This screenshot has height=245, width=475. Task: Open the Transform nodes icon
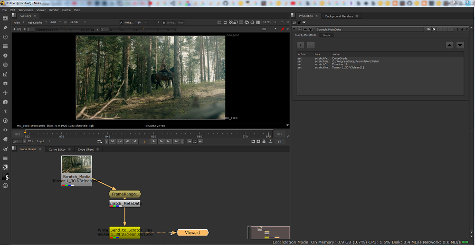click(5, 93)
